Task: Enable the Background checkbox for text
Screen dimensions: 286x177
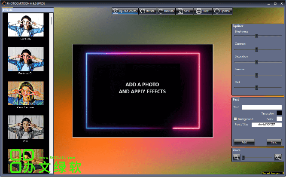Action: 235,119
